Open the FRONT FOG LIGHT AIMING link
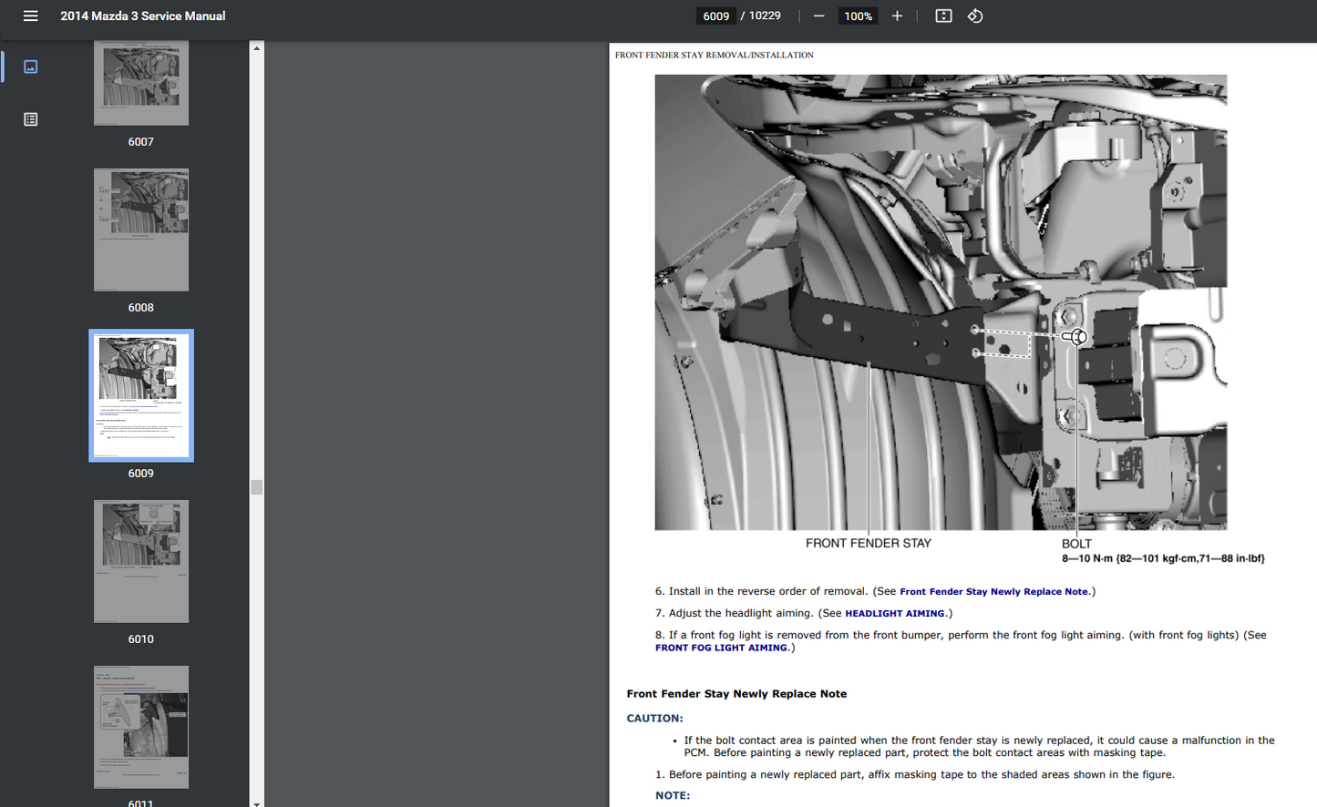The width and height of the screenshot is (1317, 807). click(721, 649)
